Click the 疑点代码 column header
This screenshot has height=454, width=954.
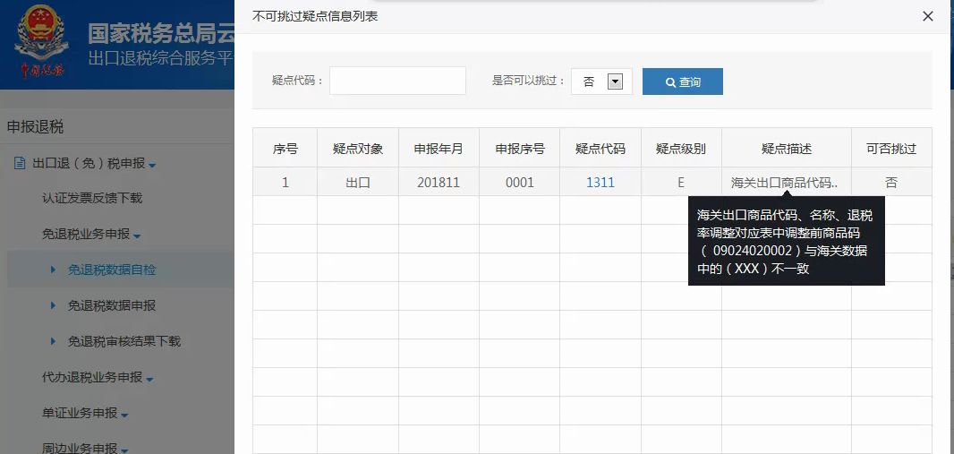tap(601, 149)
